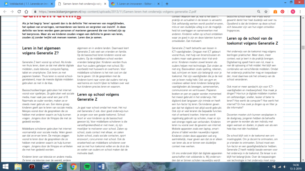Switch to Chrome in the taskbar
This screenshot has height=171, width=305.
(x=73, y=166)
